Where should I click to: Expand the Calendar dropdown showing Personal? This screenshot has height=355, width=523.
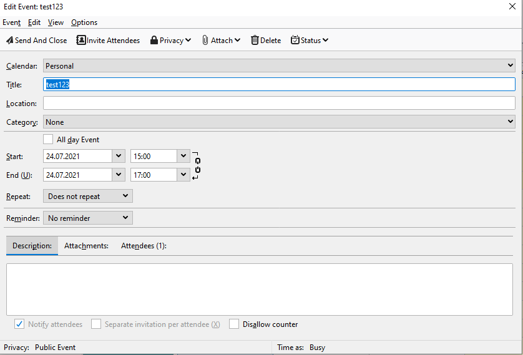coord(511,66)
